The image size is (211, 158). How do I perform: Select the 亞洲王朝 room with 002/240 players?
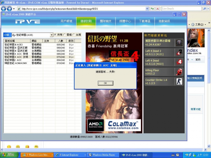(x=39, y=51)
